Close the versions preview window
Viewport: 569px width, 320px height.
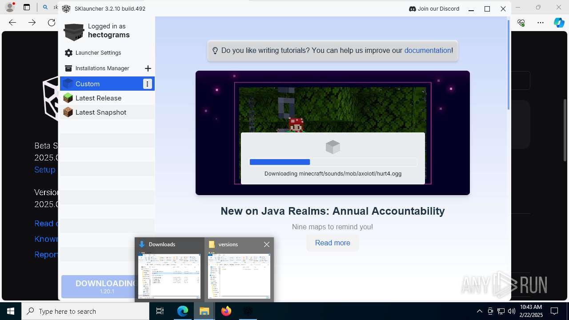pos(267,244)
